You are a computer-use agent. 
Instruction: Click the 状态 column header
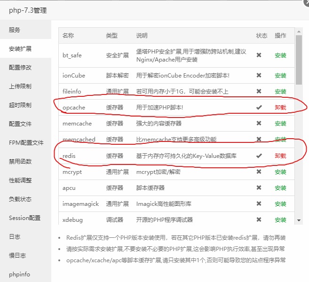click(261, 35)
